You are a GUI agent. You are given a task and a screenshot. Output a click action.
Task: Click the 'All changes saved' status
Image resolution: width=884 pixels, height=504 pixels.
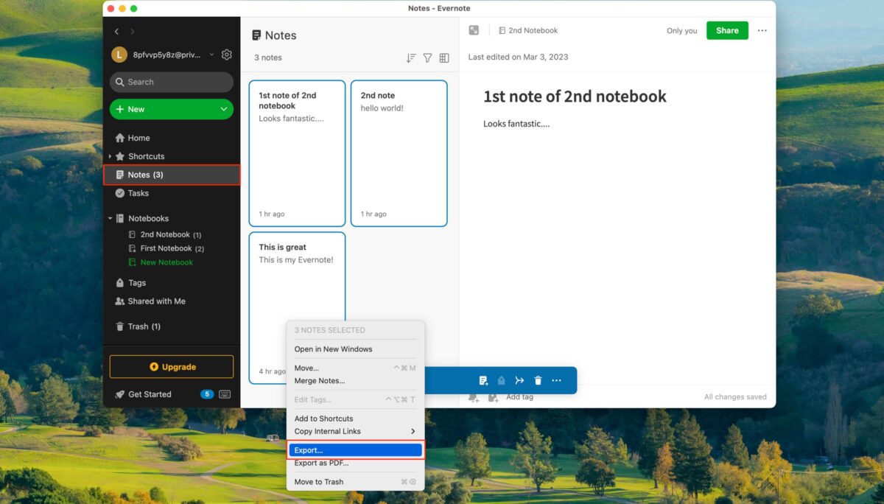coord(735,396)
